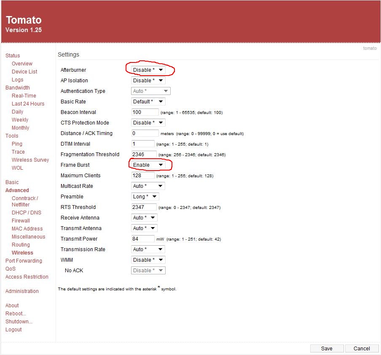381x355 pixels.
Task: Open the QoS menu section
Action: [x=11, y=269]
